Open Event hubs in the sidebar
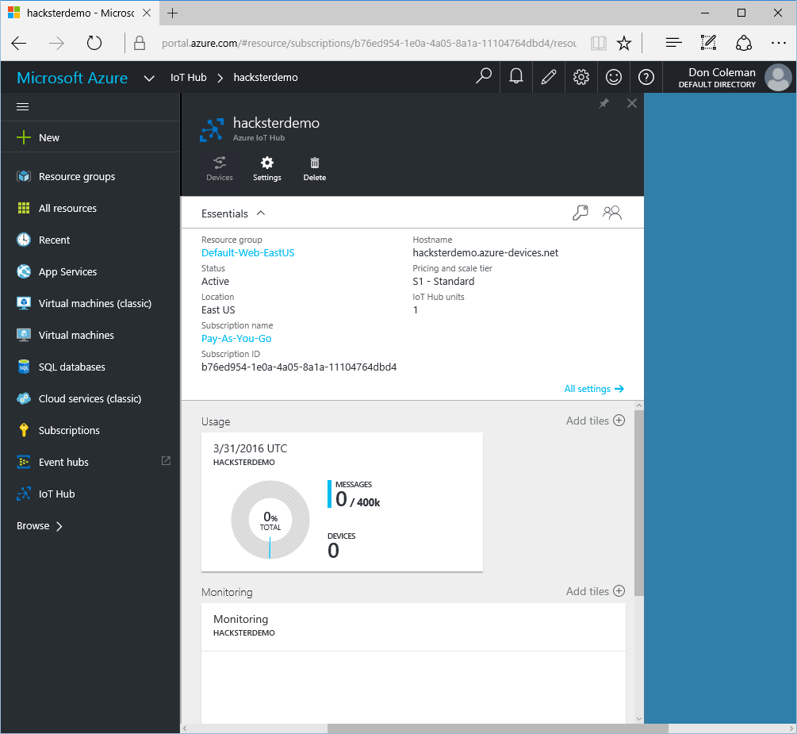797x734 pixels. click(x=63, y=462)
